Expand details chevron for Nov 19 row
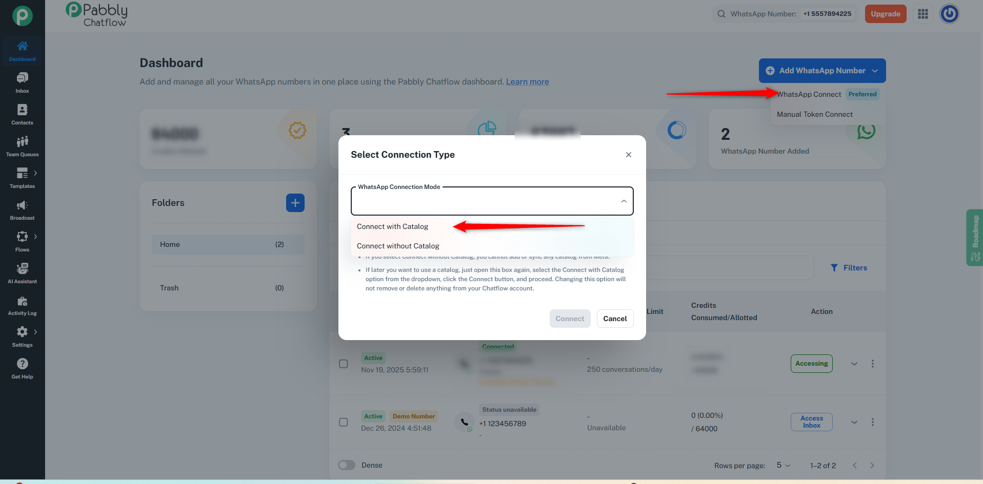Screen dimensions: 983x484 [x=854, y=364]
